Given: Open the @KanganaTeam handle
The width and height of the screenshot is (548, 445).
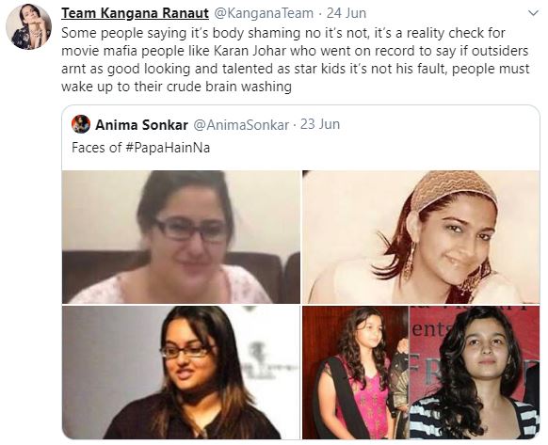Looking at the screenshot, I should click(264, 13).
